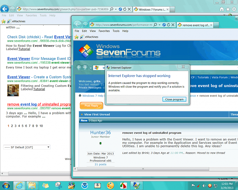Click Back arrow in front IE window
This screenshot has height=190, width=238.
pyautogui.click(x=77, y=25)
